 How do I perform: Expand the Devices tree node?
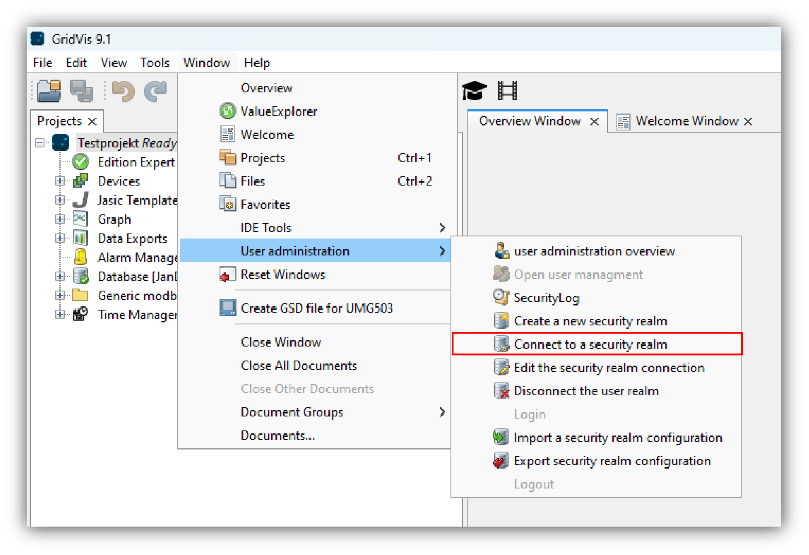[x=60, y=181]
